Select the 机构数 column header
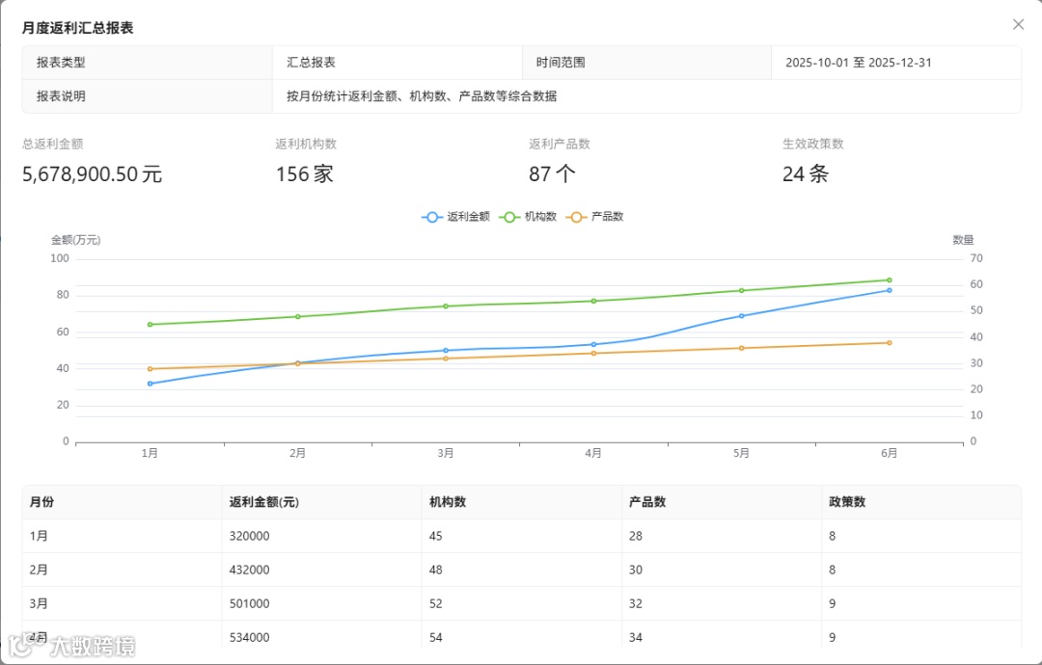This screenshot has height=665, width=1042. point(522,502)
